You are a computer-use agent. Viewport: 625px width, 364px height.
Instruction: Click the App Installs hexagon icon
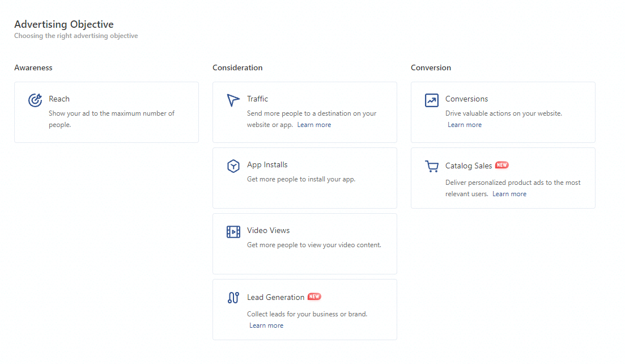tap(233, 166)
